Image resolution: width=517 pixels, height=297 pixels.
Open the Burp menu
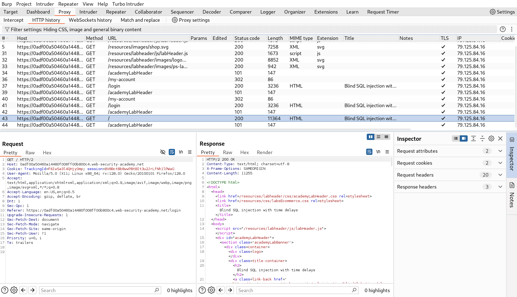tap(7, 4)
